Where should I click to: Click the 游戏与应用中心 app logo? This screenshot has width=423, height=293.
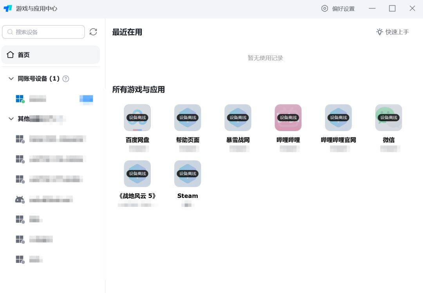8,9
